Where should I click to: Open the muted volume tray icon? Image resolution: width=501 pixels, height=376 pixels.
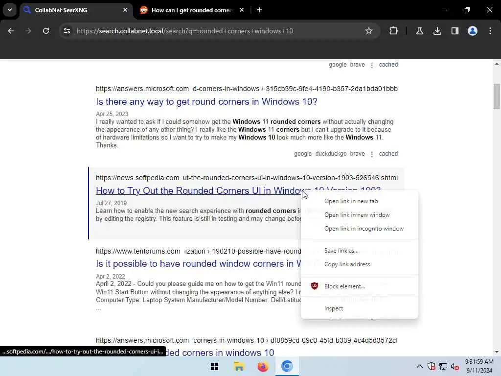pyautogui.click(x=455, y=366)
